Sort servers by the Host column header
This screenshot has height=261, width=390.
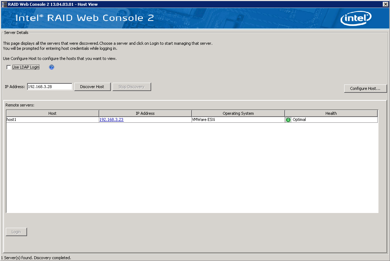52,113
